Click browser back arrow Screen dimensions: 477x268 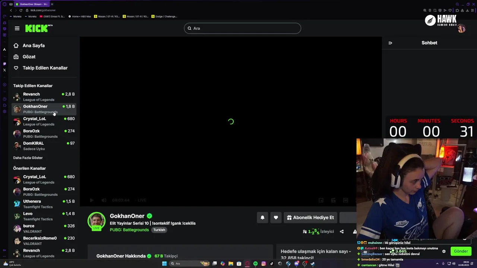(11, 10)
